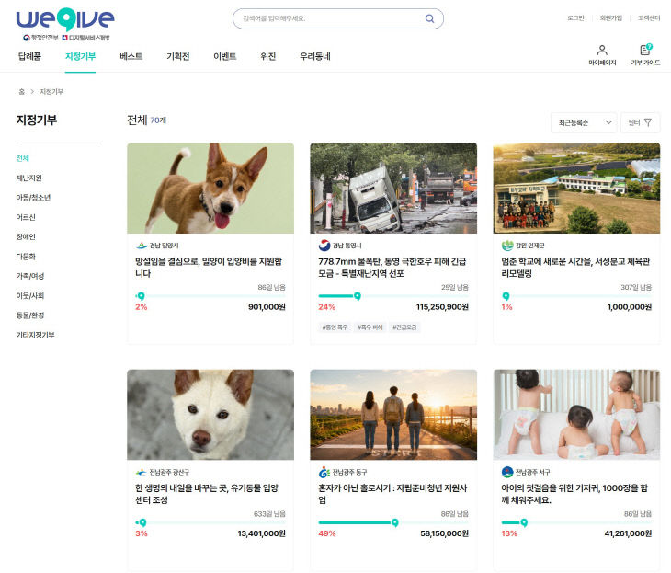
Task: Select the 전체 category in sidebar
Action: [23, 158]
